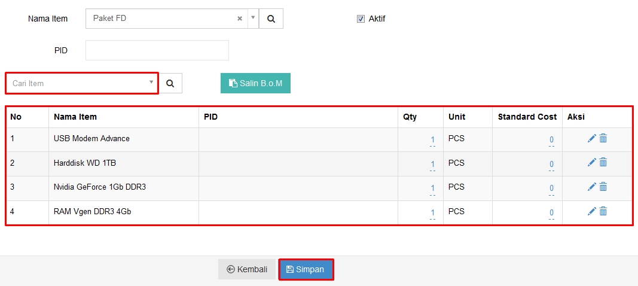Screen dimensions: 638x286
Task: Open the Nama Item dropdown arrow
Action: pos(253,18)
